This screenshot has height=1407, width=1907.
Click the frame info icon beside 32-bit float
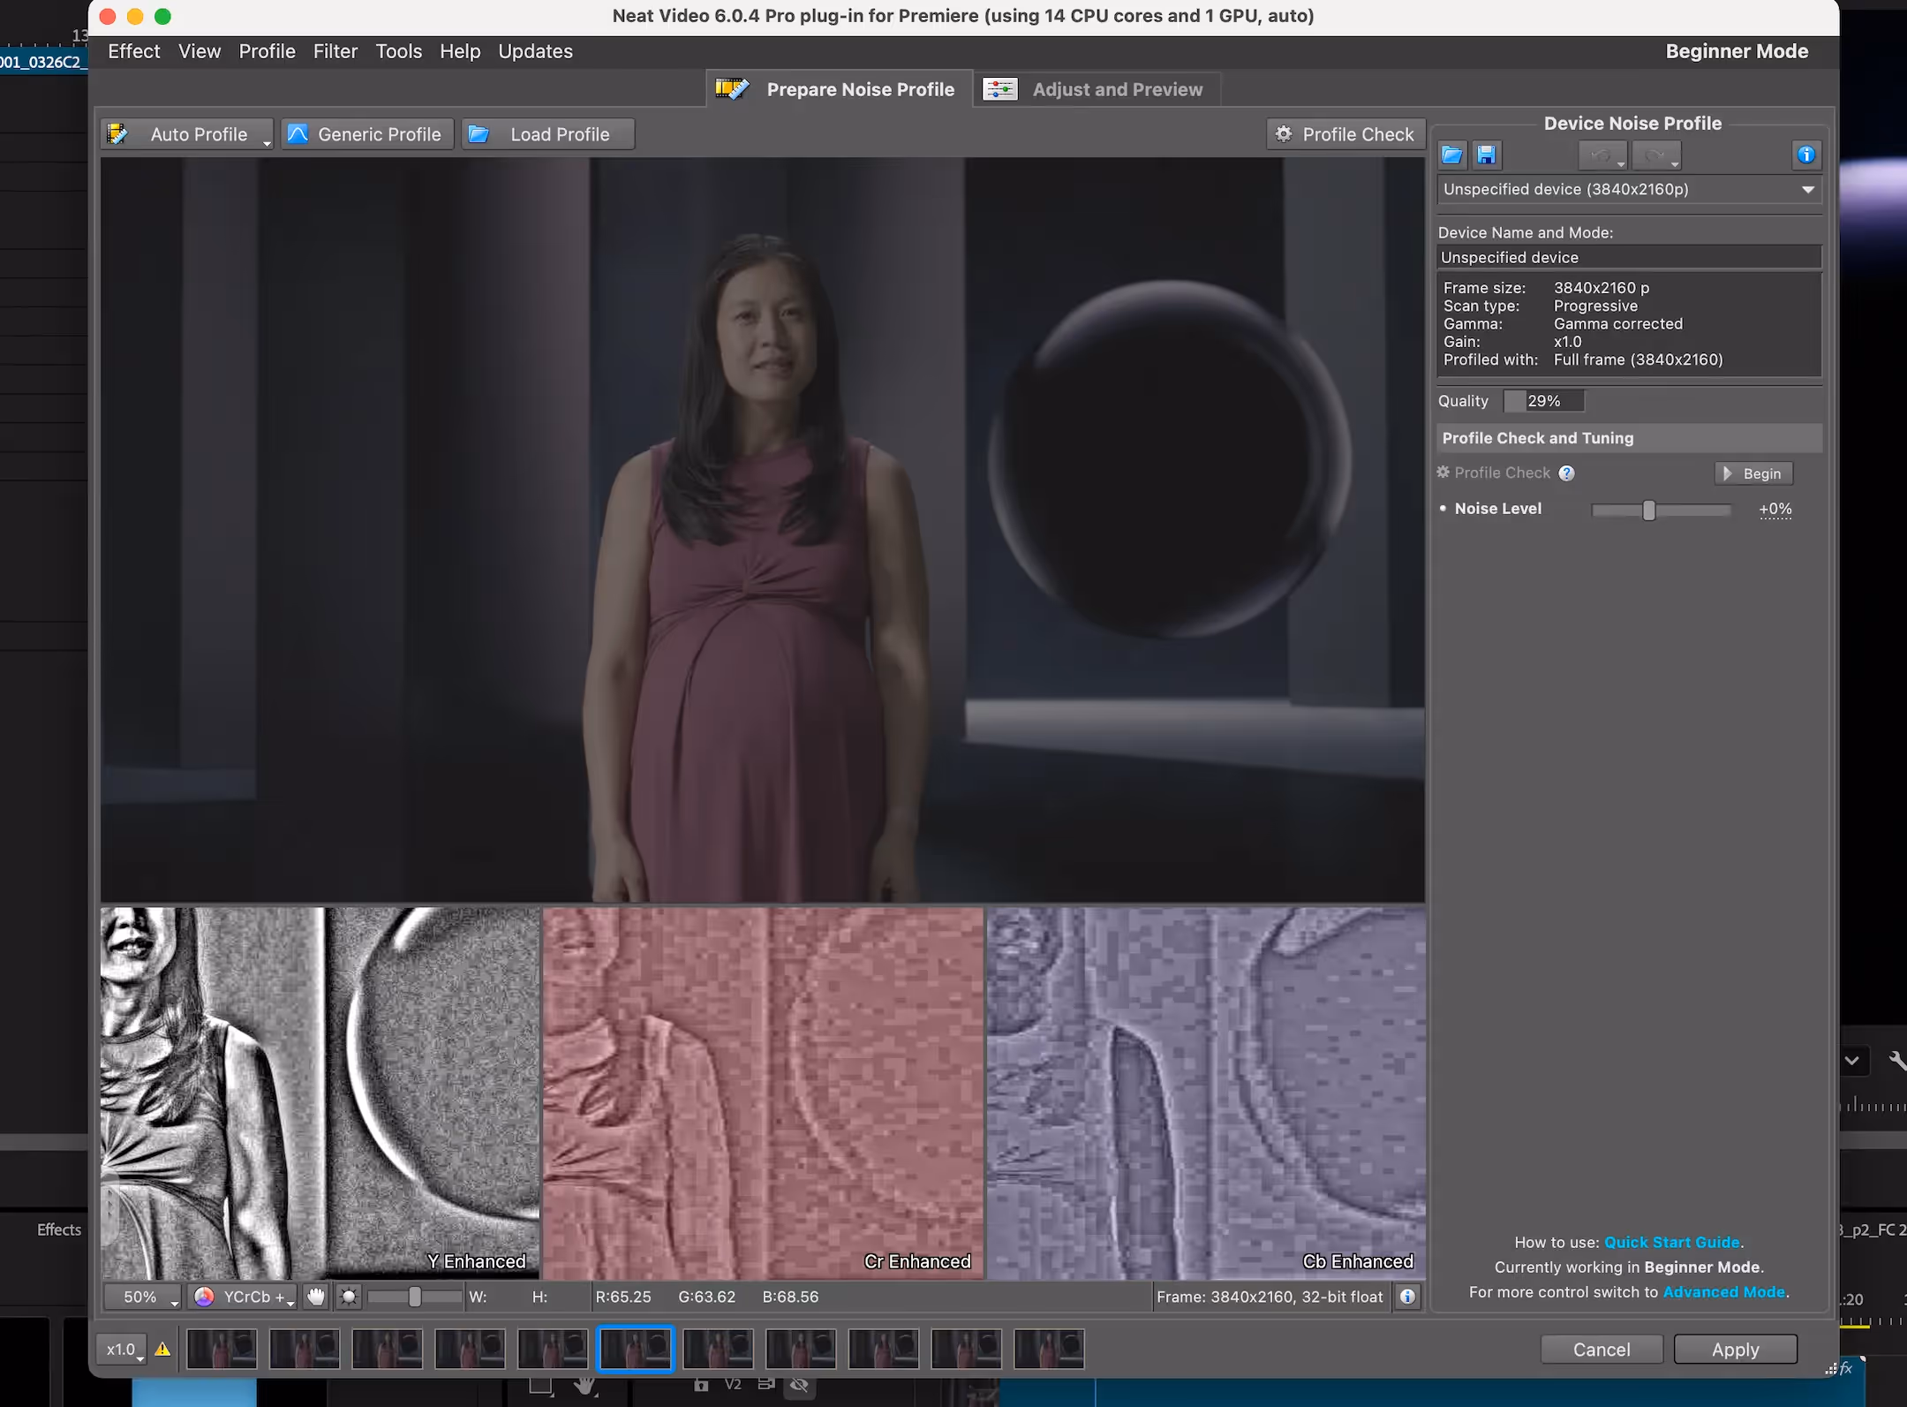click(1407, 1297)
